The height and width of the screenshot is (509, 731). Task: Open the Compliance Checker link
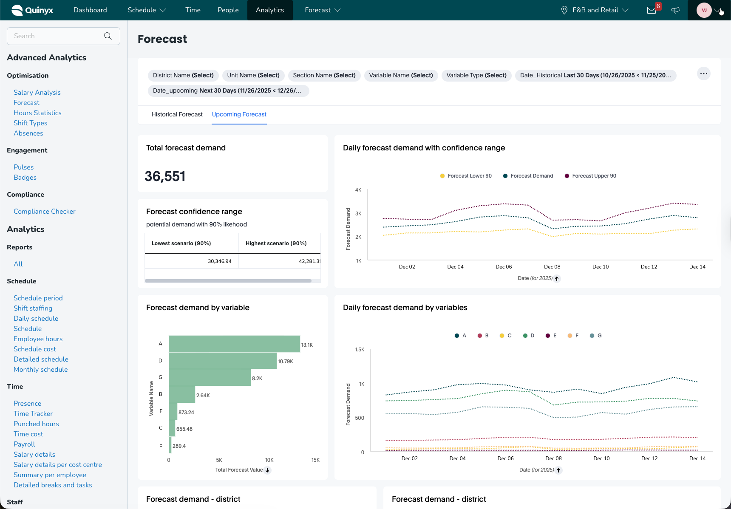coord(45,211)
